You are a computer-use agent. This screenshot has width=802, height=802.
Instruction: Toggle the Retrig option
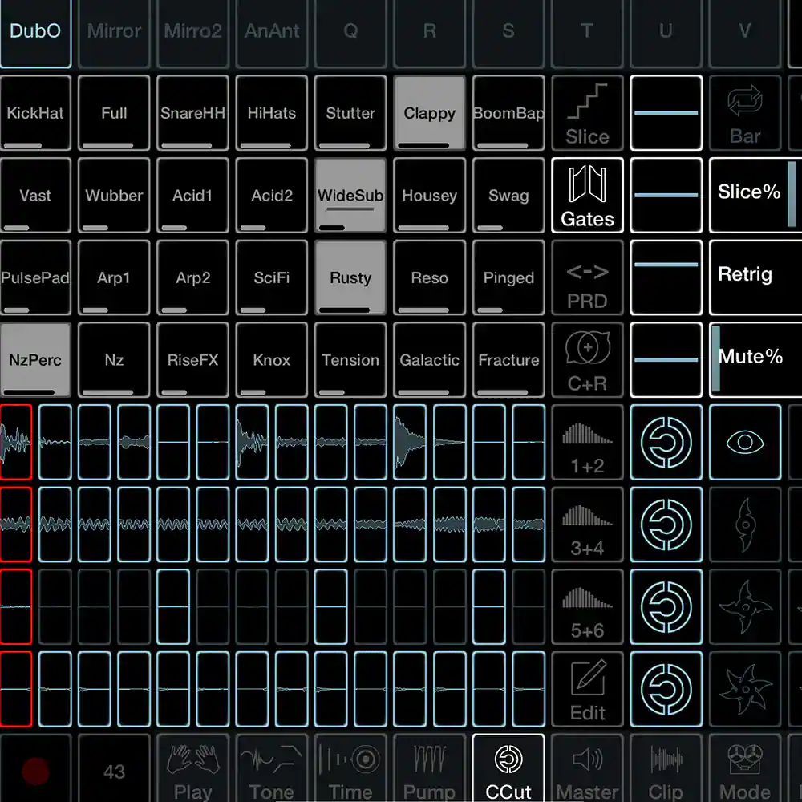click(x=755, y=277)
